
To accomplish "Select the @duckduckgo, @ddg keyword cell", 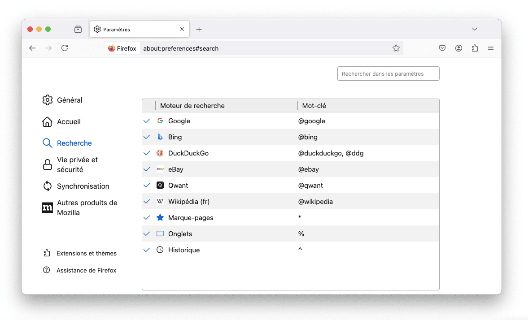I will click(331, 153).
